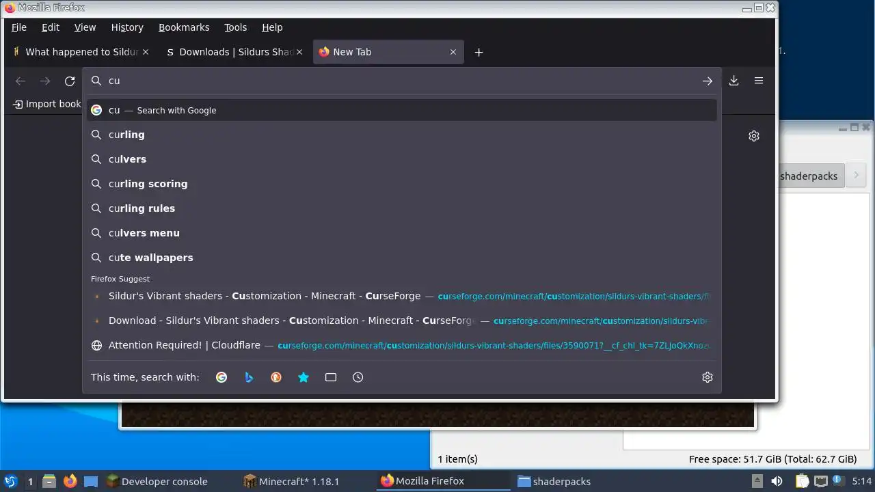Click the system tray eject arrow icon
Screen dimensions: 875x492
[757, 481]
